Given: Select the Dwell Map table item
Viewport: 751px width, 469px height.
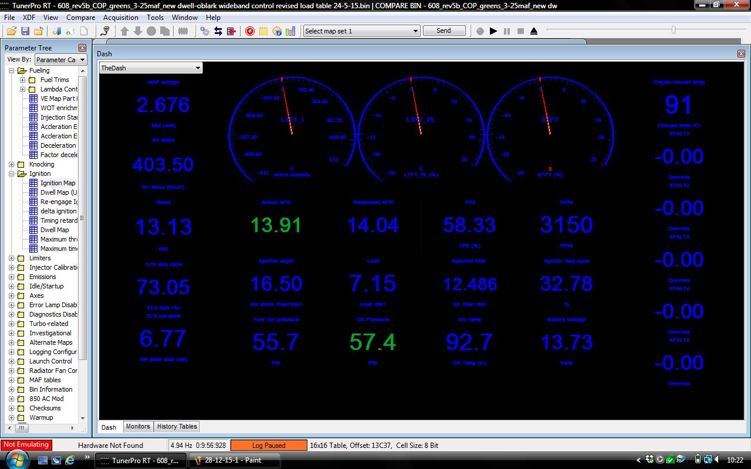Looking at the screenshot, I should (55, 230).
